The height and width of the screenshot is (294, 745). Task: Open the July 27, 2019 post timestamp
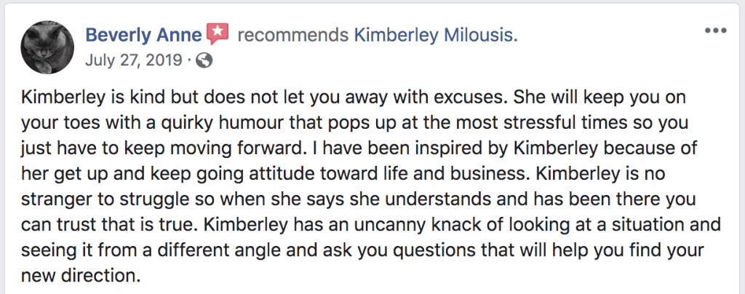[x=132, y=60]
